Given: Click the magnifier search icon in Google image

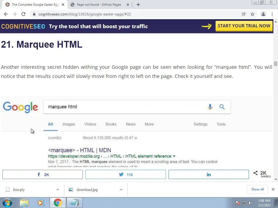Looking at the screenshot, I should click(x=222, y=107).
